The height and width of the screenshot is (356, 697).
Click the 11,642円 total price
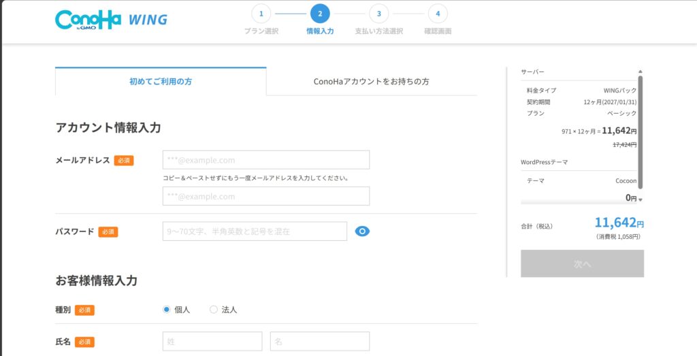pyautogui.click(x=619, y=223)
